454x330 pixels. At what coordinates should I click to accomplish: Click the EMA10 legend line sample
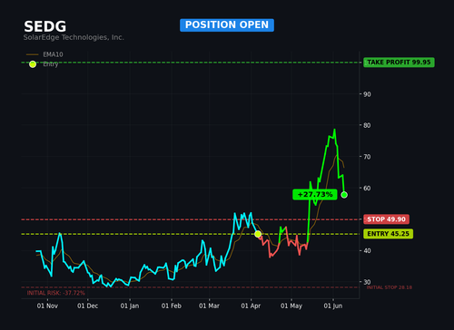point(33,54)
